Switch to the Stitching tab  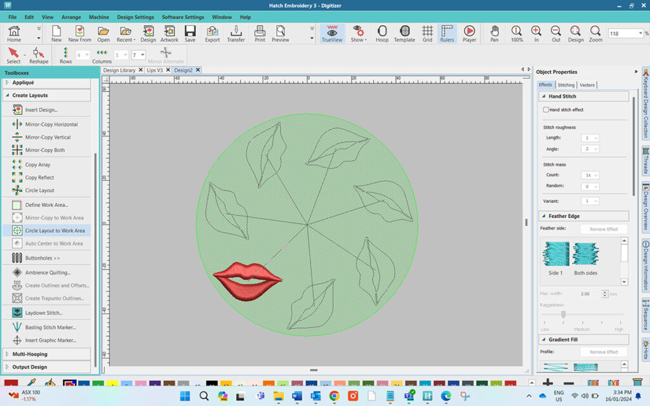(566, 84)
